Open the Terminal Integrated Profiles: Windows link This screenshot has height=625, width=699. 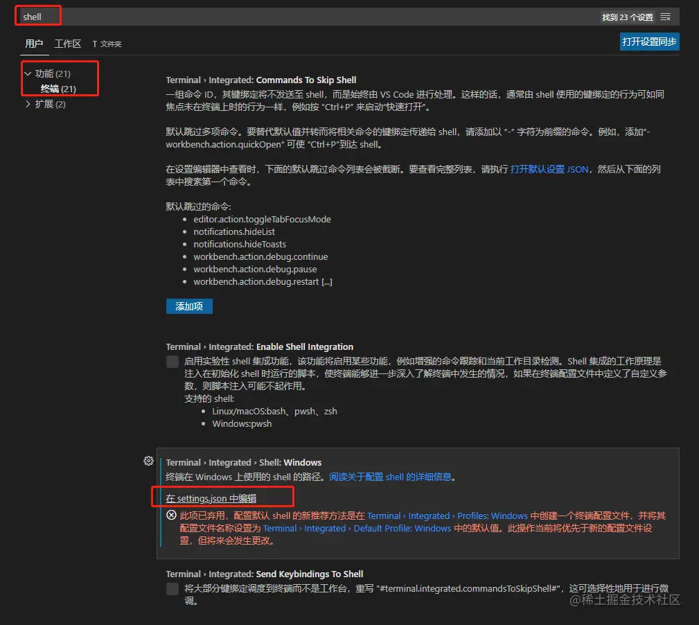[x=447, y=516]
